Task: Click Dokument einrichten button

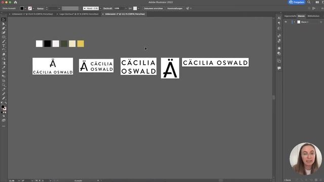Action: [153, 9]
